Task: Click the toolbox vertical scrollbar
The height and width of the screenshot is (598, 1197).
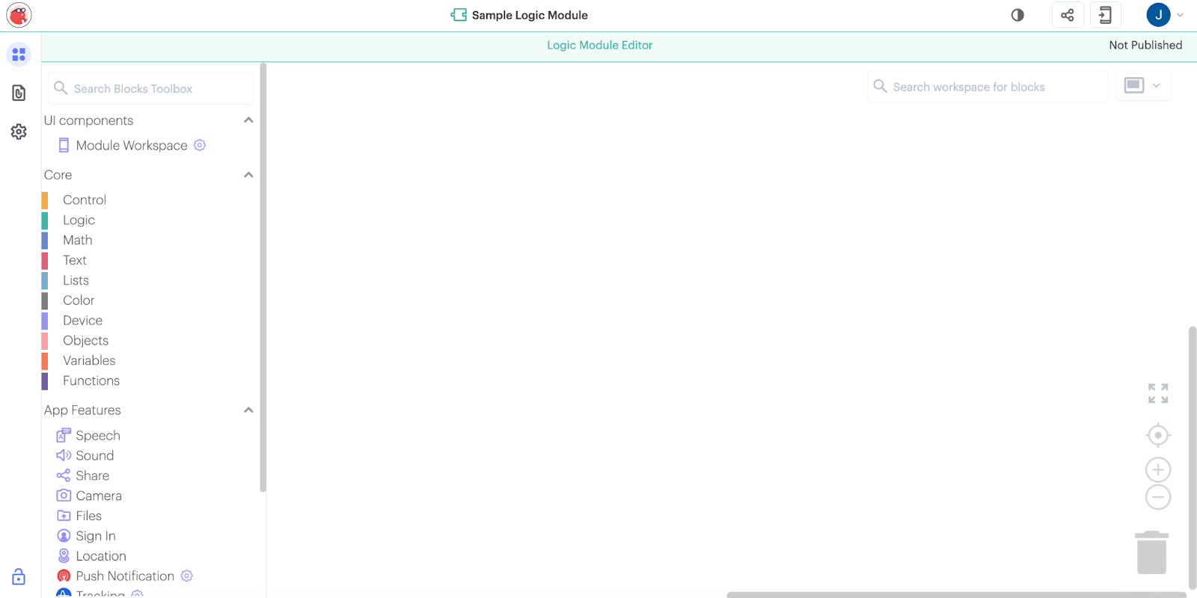Action: 263,277
